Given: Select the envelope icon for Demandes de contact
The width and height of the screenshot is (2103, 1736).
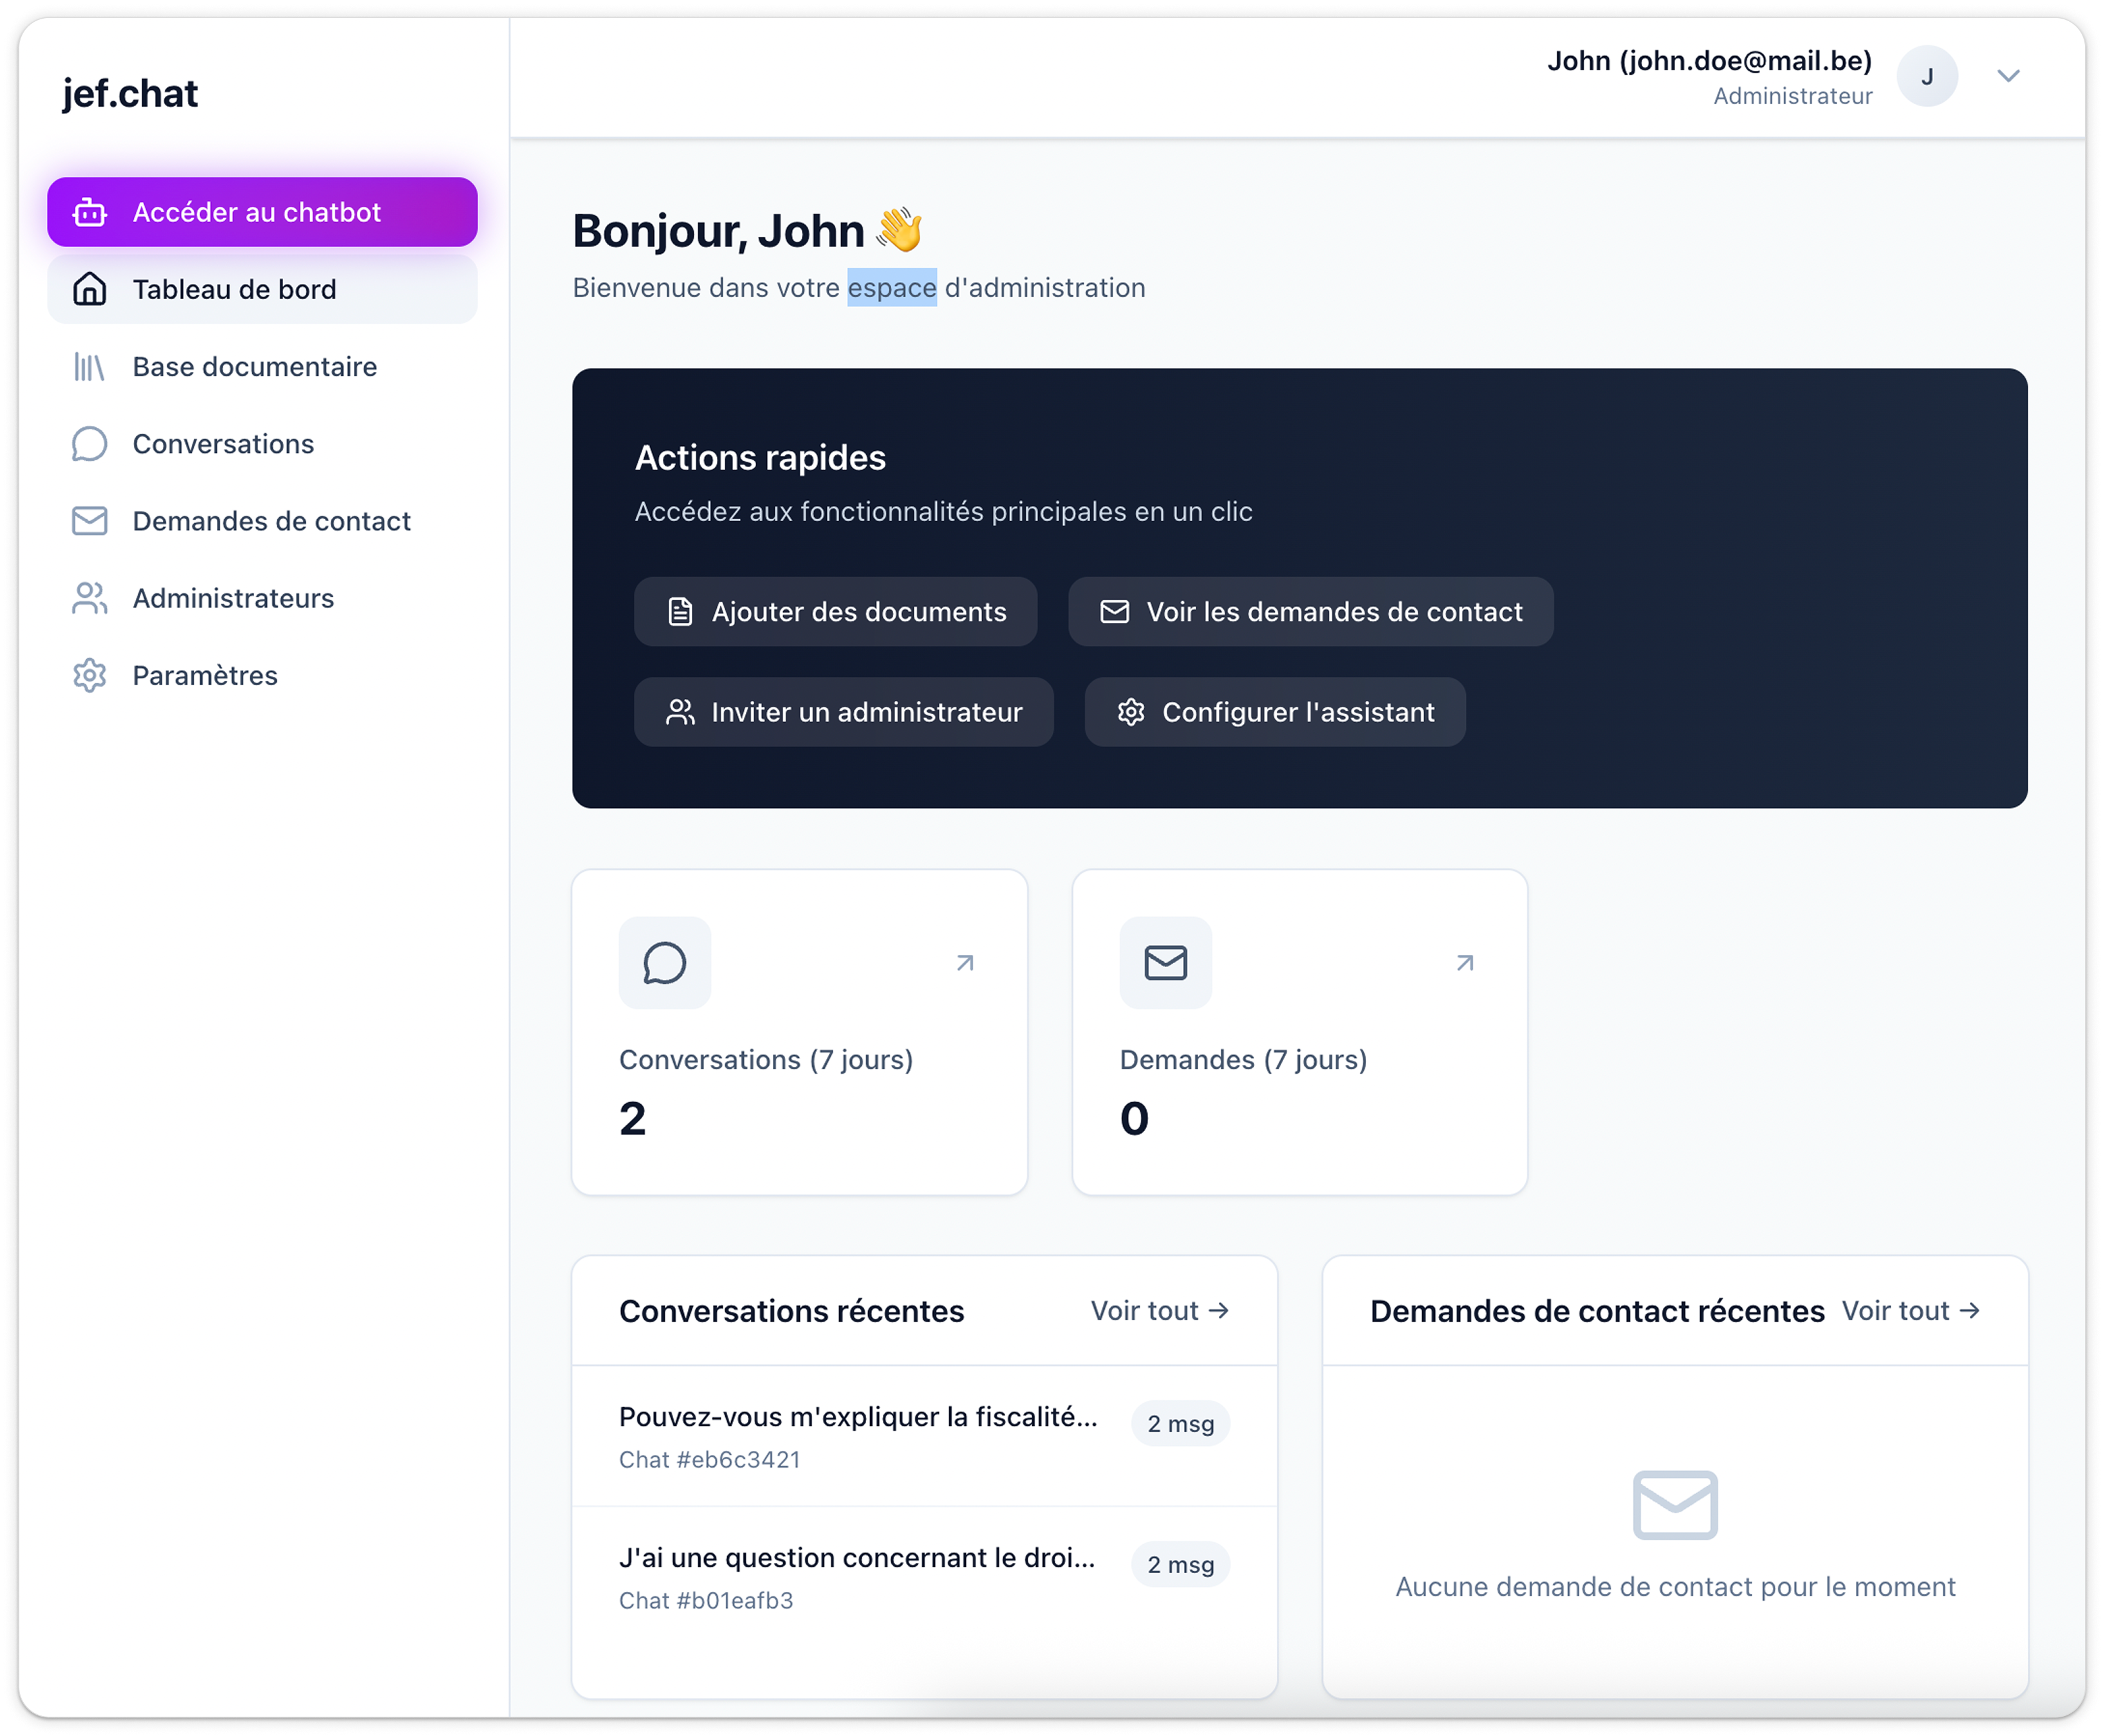Looking at the screenshot, I should pos(90,520).
